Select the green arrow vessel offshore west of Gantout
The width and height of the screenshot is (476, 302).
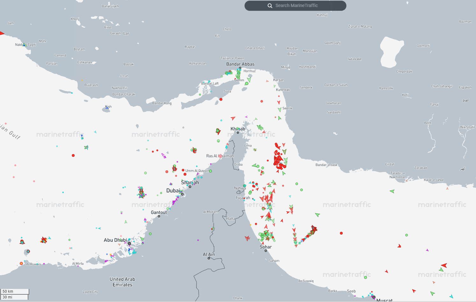tap(126, 222)
